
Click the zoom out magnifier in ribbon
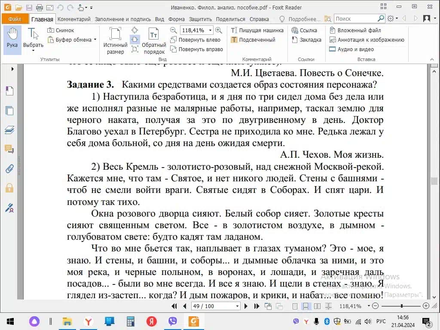pyautogui.click(x=174, y=30)
